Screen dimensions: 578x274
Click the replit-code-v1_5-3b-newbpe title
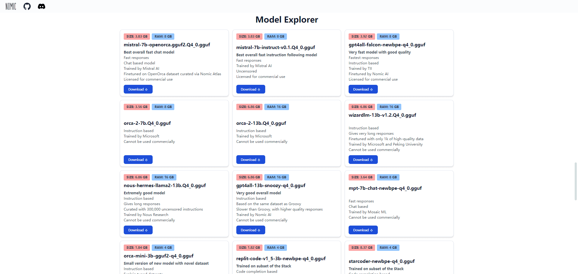pos(281,259)
